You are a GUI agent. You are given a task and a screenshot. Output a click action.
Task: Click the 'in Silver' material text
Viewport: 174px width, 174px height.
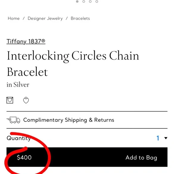(x=18, y=85)
